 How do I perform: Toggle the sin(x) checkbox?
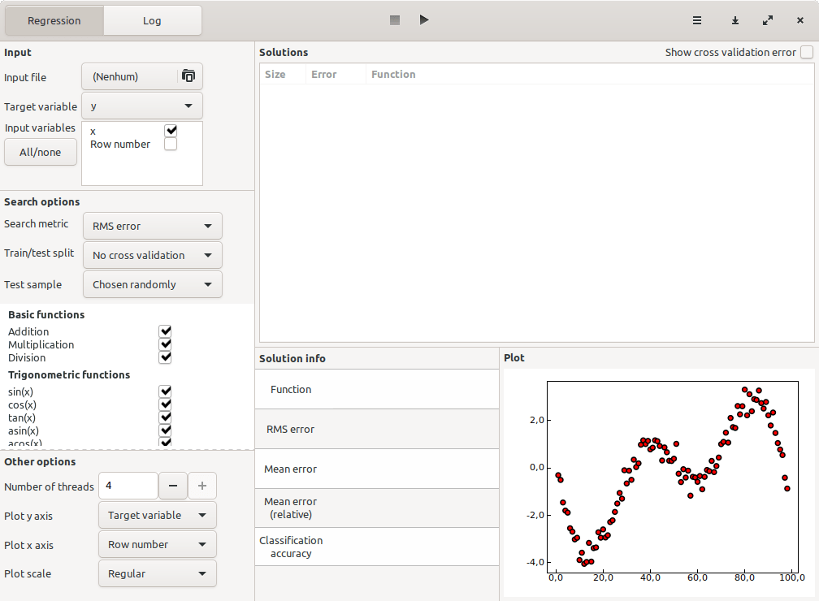(166, 391)
